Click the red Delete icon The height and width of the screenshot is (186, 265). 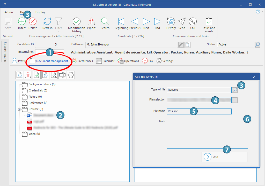(33, 22)
